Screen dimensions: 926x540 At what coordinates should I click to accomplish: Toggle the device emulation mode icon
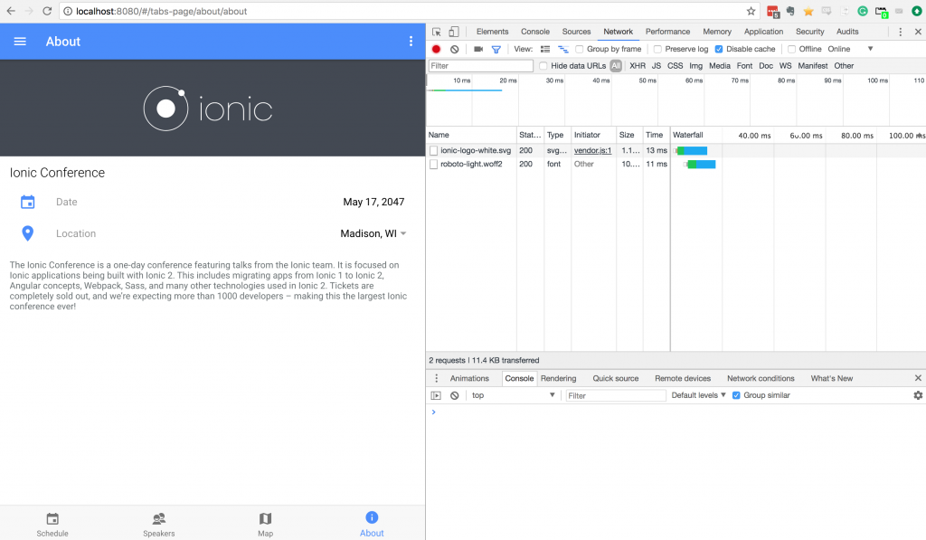(x=453, y=31)
